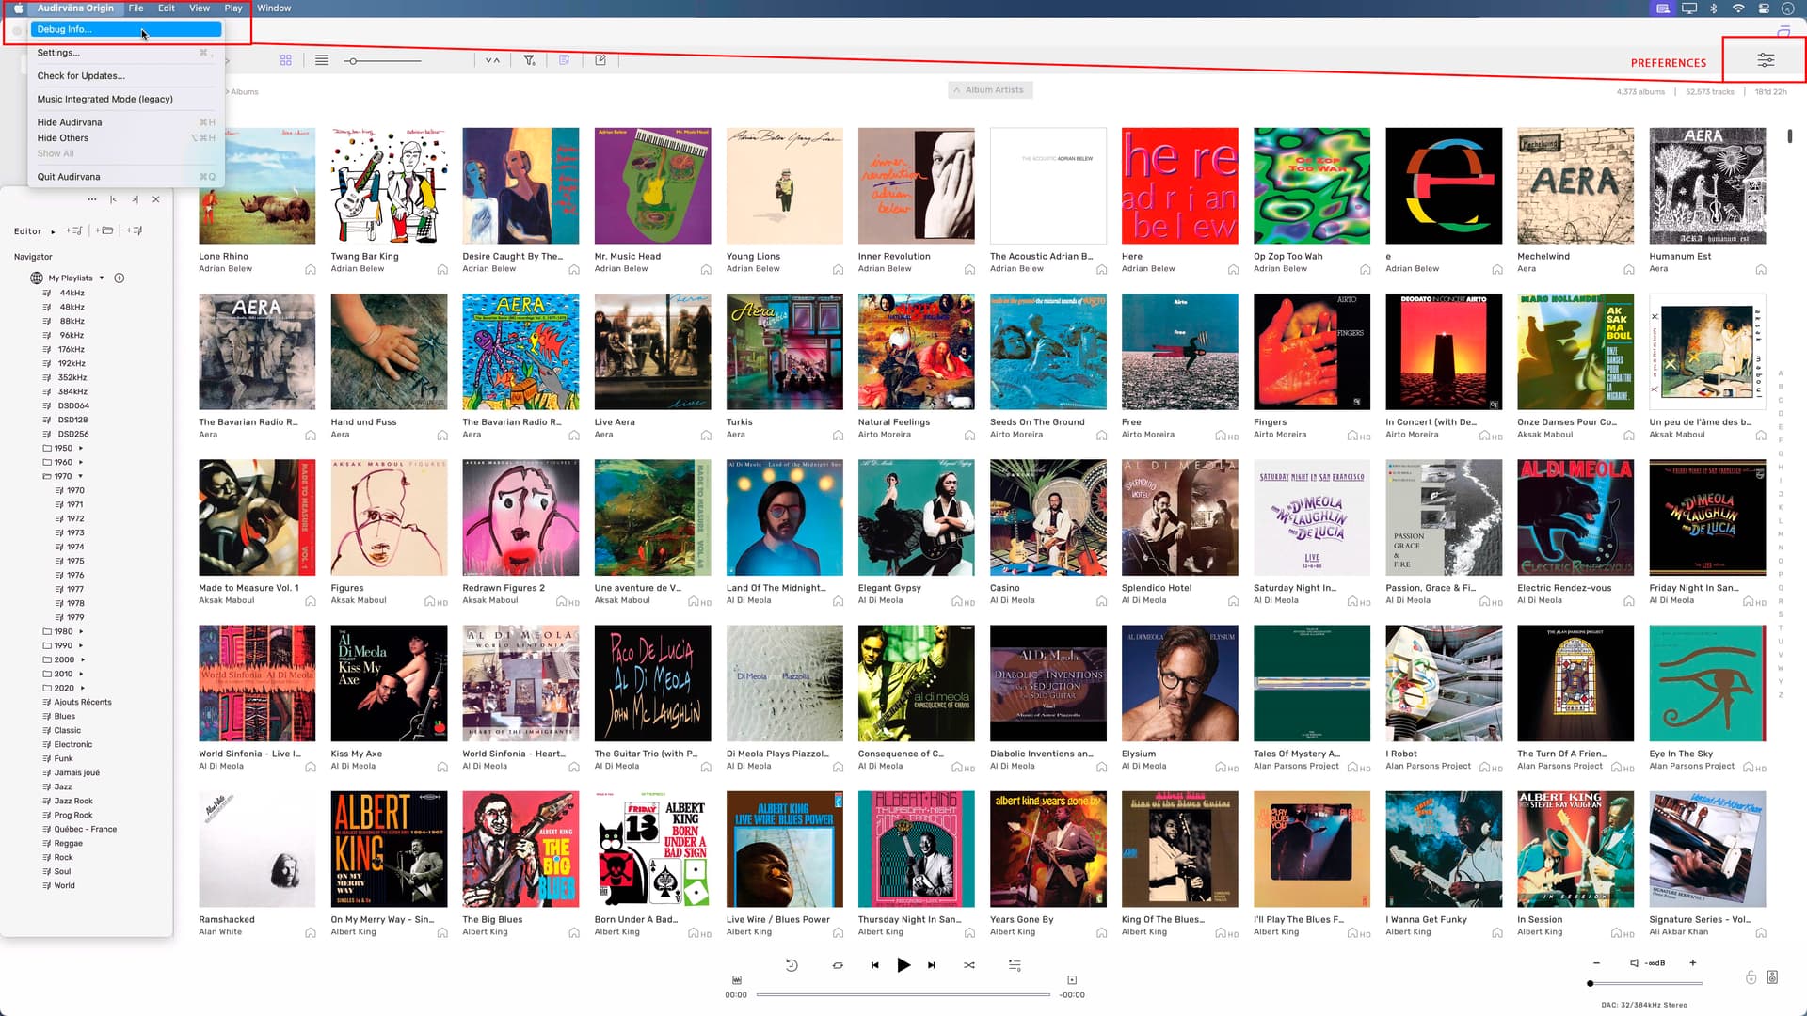The height and width of the screenshot is (1016, 1807).
Task: Click the volume slider track
Action: point(1646,984)
